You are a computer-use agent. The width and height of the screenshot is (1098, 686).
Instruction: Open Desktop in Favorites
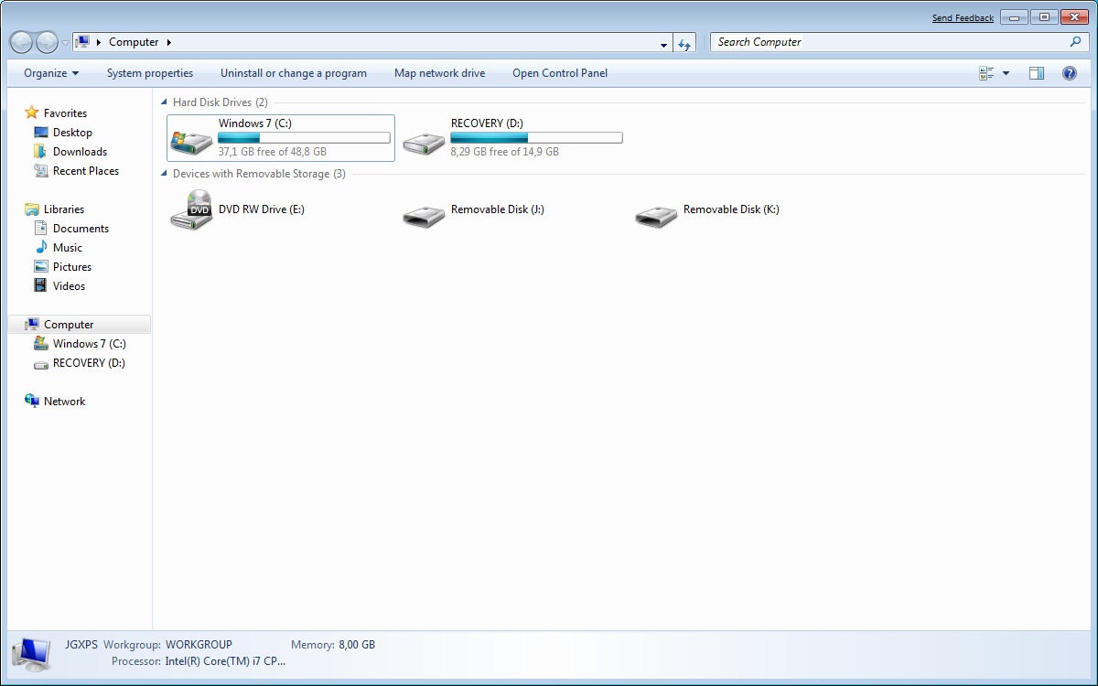click(x=72, y=133)
